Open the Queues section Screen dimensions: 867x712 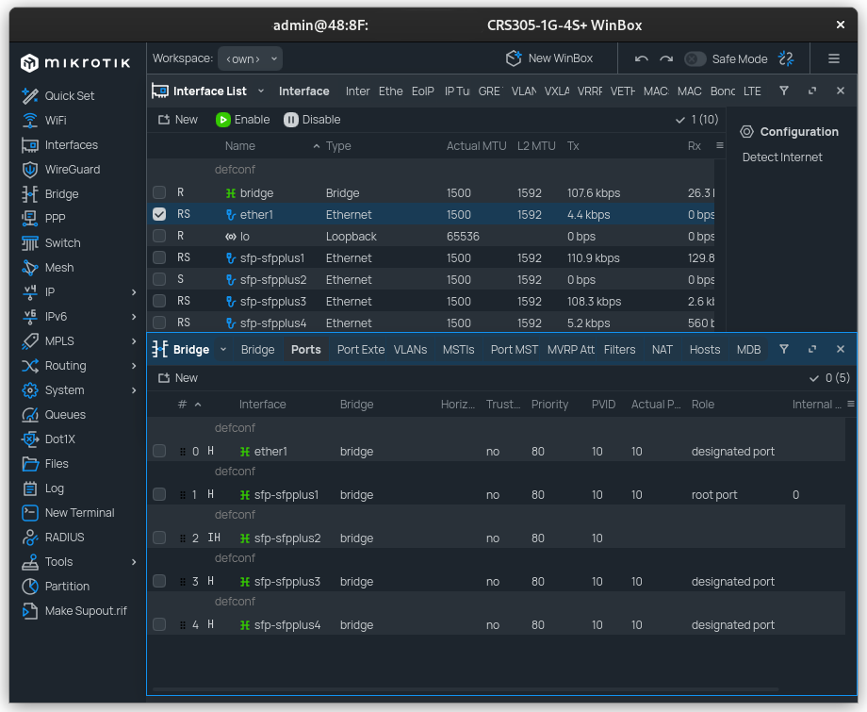tap(54, 414)
